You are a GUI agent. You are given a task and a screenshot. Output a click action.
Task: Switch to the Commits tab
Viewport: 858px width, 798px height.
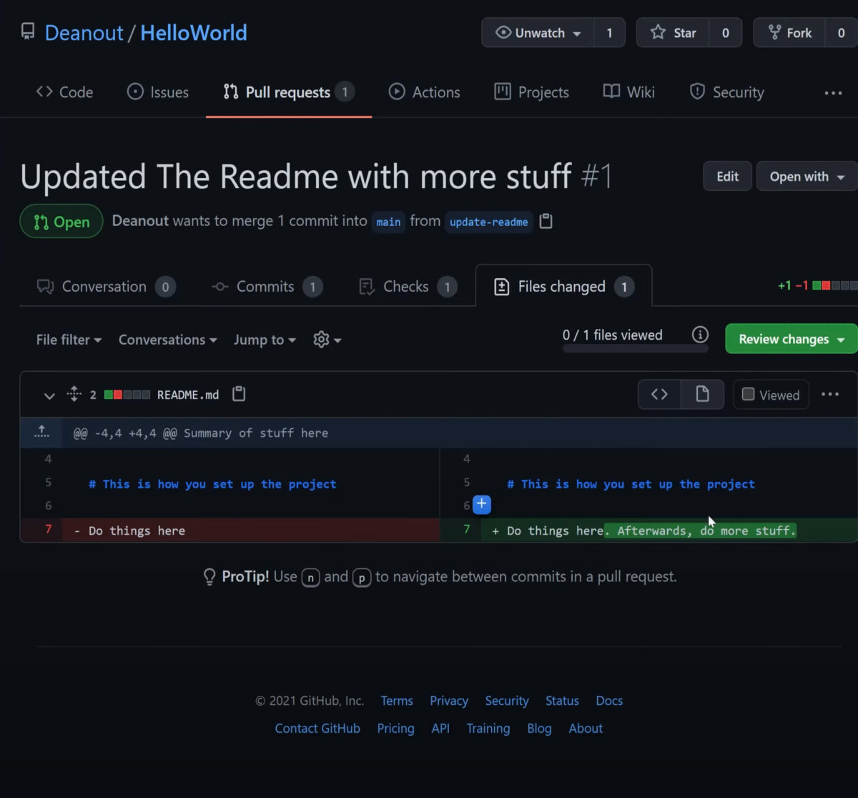tap(265, 287)
